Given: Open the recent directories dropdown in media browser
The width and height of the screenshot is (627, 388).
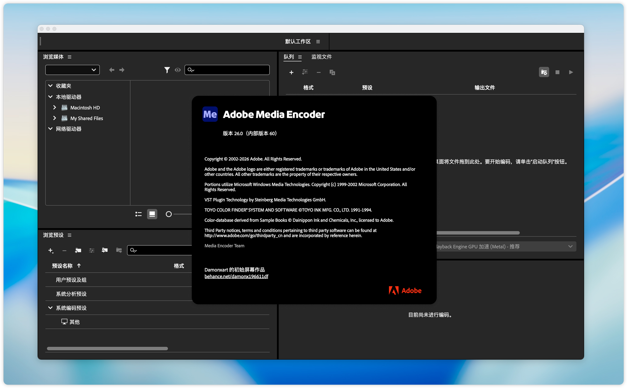Looking at the screenshot, I should click(72, 70).
